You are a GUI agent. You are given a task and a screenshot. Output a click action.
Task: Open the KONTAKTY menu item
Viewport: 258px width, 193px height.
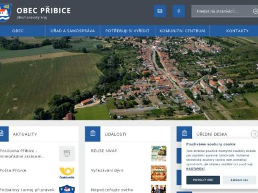point(237,31)
